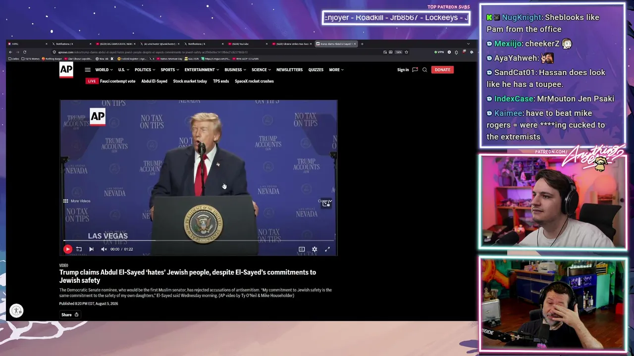This screenshot has width=634, height=356.
Task: Click Kaimee's chat message
Action: pyautogui.click(x=545, y=125)
